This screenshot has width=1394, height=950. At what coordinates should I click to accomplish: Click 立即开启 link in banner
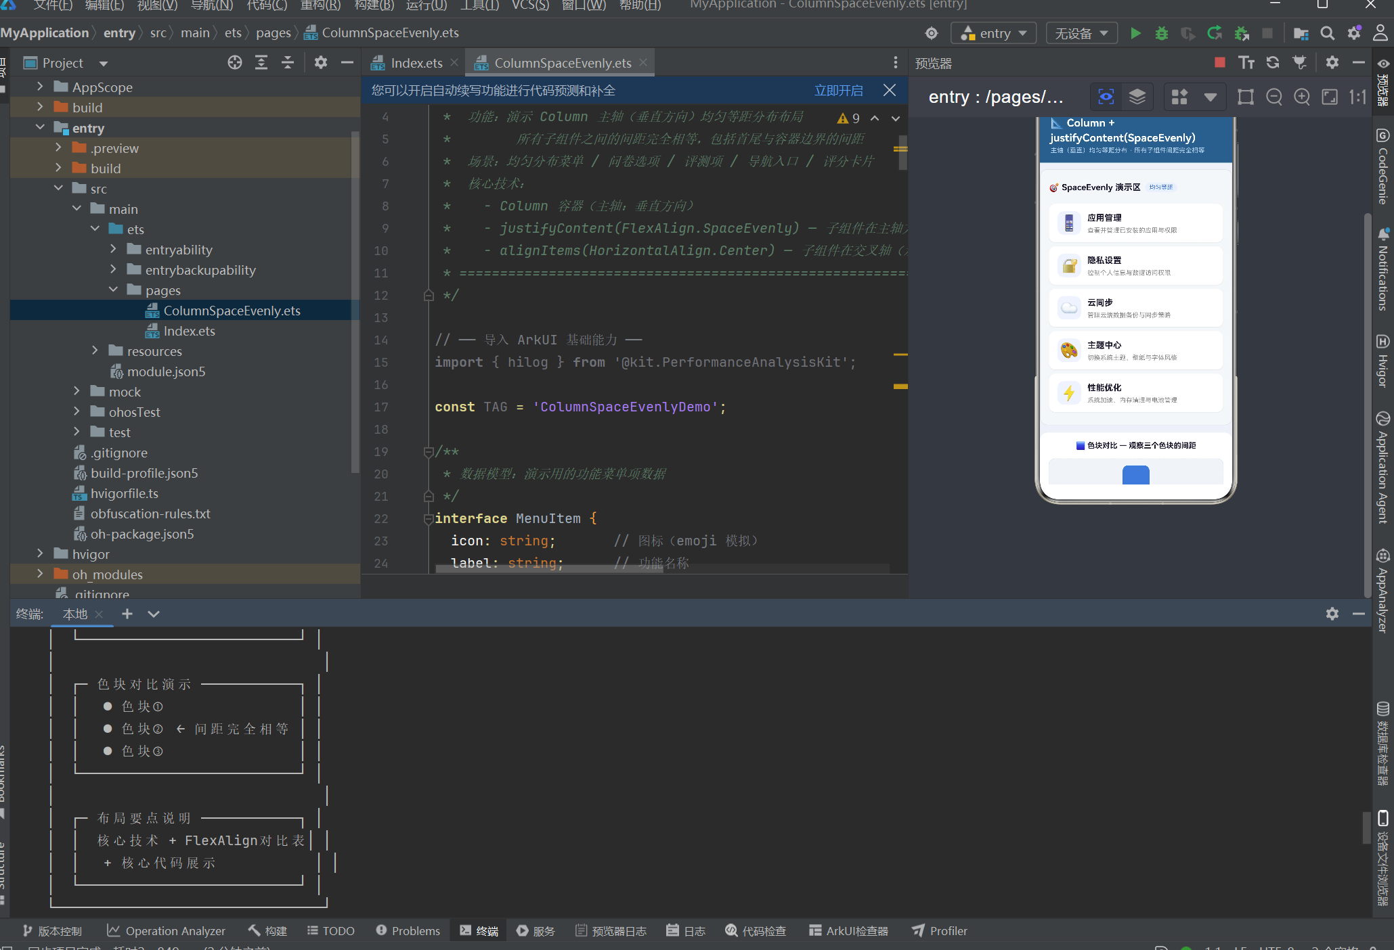(838, 90)
